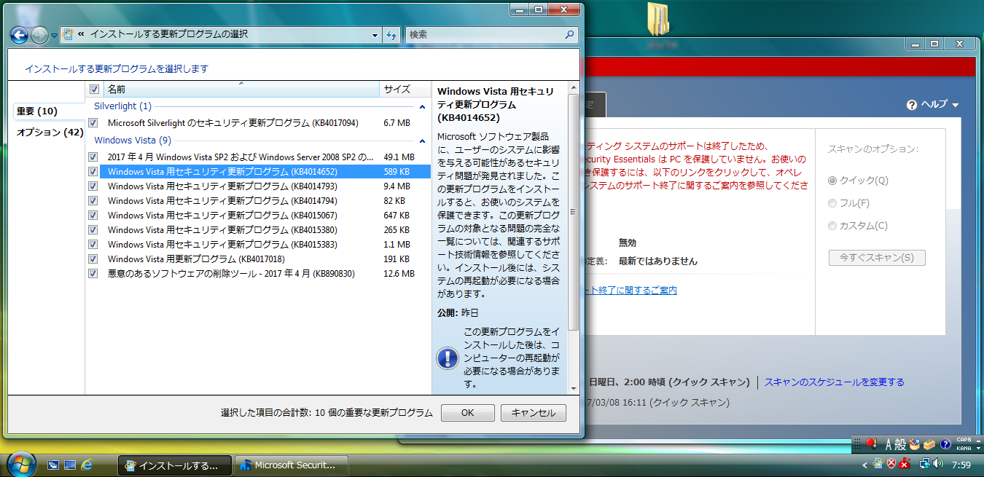Uncheck the KB4017018 update checkbox
Screen dimensions: 984x477
(x=93, y=259)
